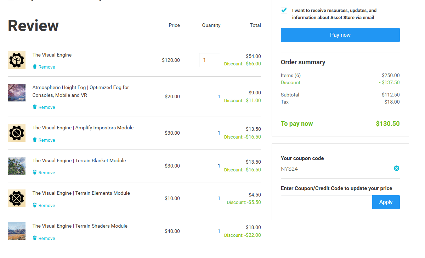Select the quantity box for The Visual Engine
The image size is (425, 258).
(210, 60)
